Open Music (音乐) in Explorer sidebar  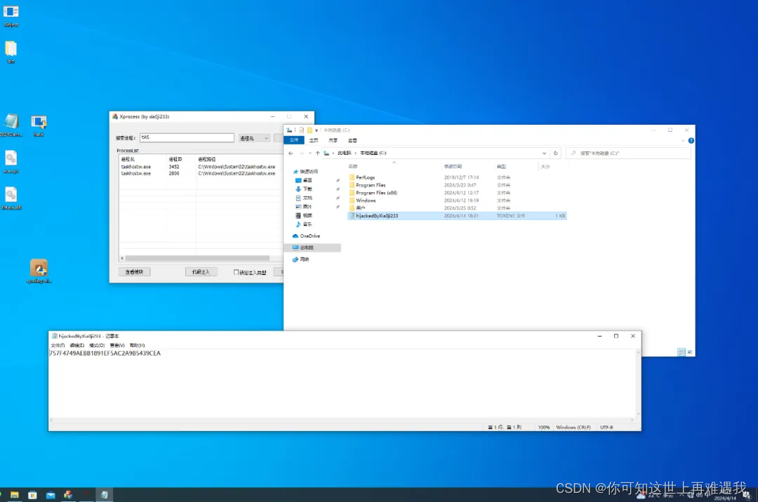point(307,224)
